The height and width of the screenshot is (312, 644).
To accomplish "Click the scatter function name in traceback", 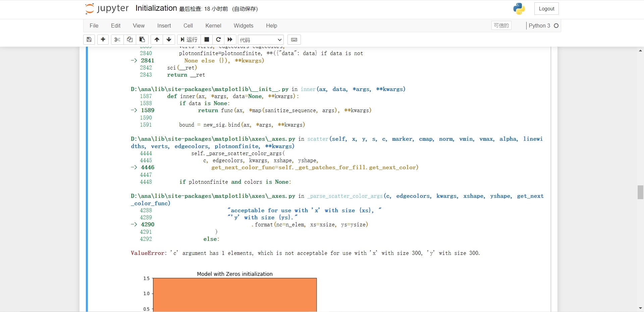I will click(318, 139).
